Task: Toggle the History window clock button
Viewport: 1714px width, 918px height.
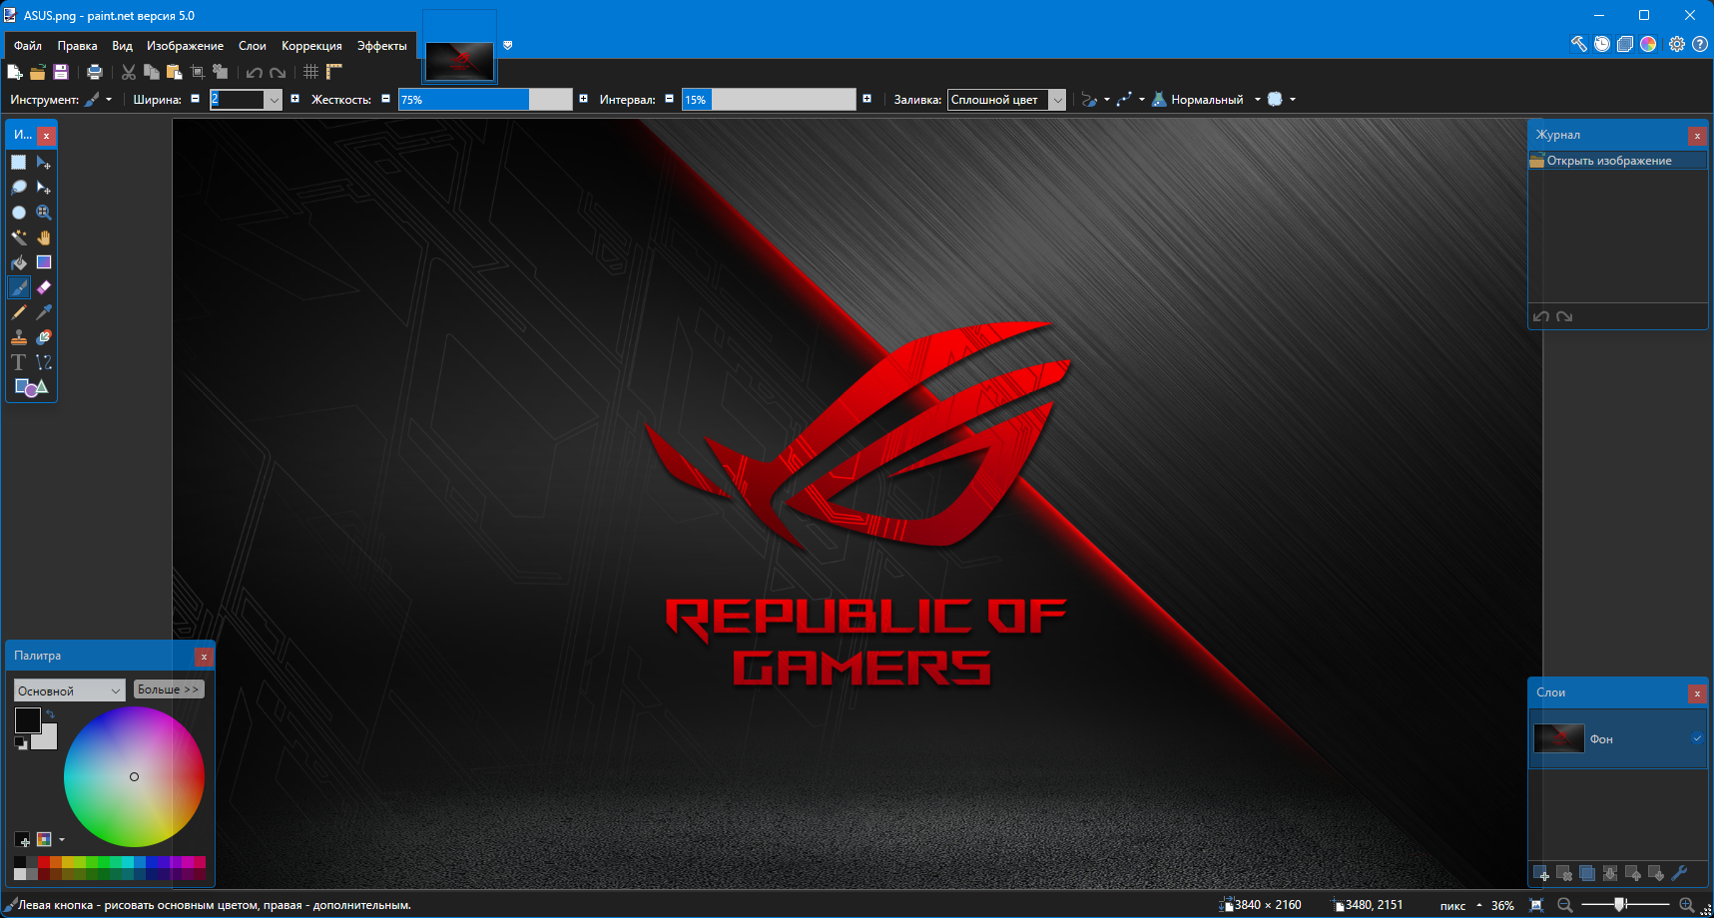Action: coord(1602,44)
